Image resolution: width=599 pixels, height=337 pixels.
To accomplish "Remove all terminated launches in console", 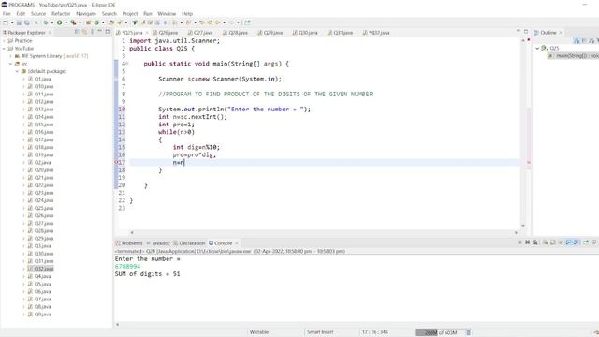I will [x=534, y=242].
